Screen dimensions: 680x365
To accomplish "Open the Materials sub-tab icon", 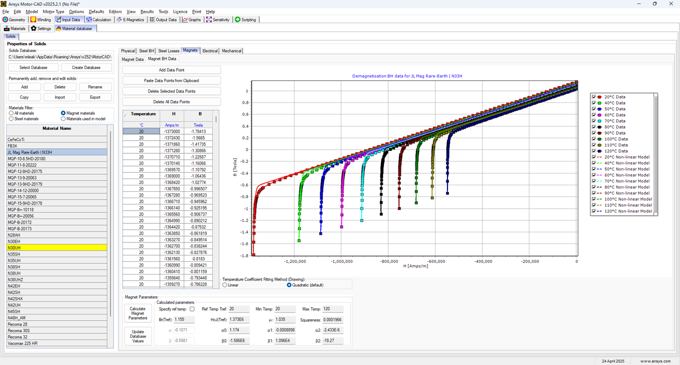I will click(7, 28).
